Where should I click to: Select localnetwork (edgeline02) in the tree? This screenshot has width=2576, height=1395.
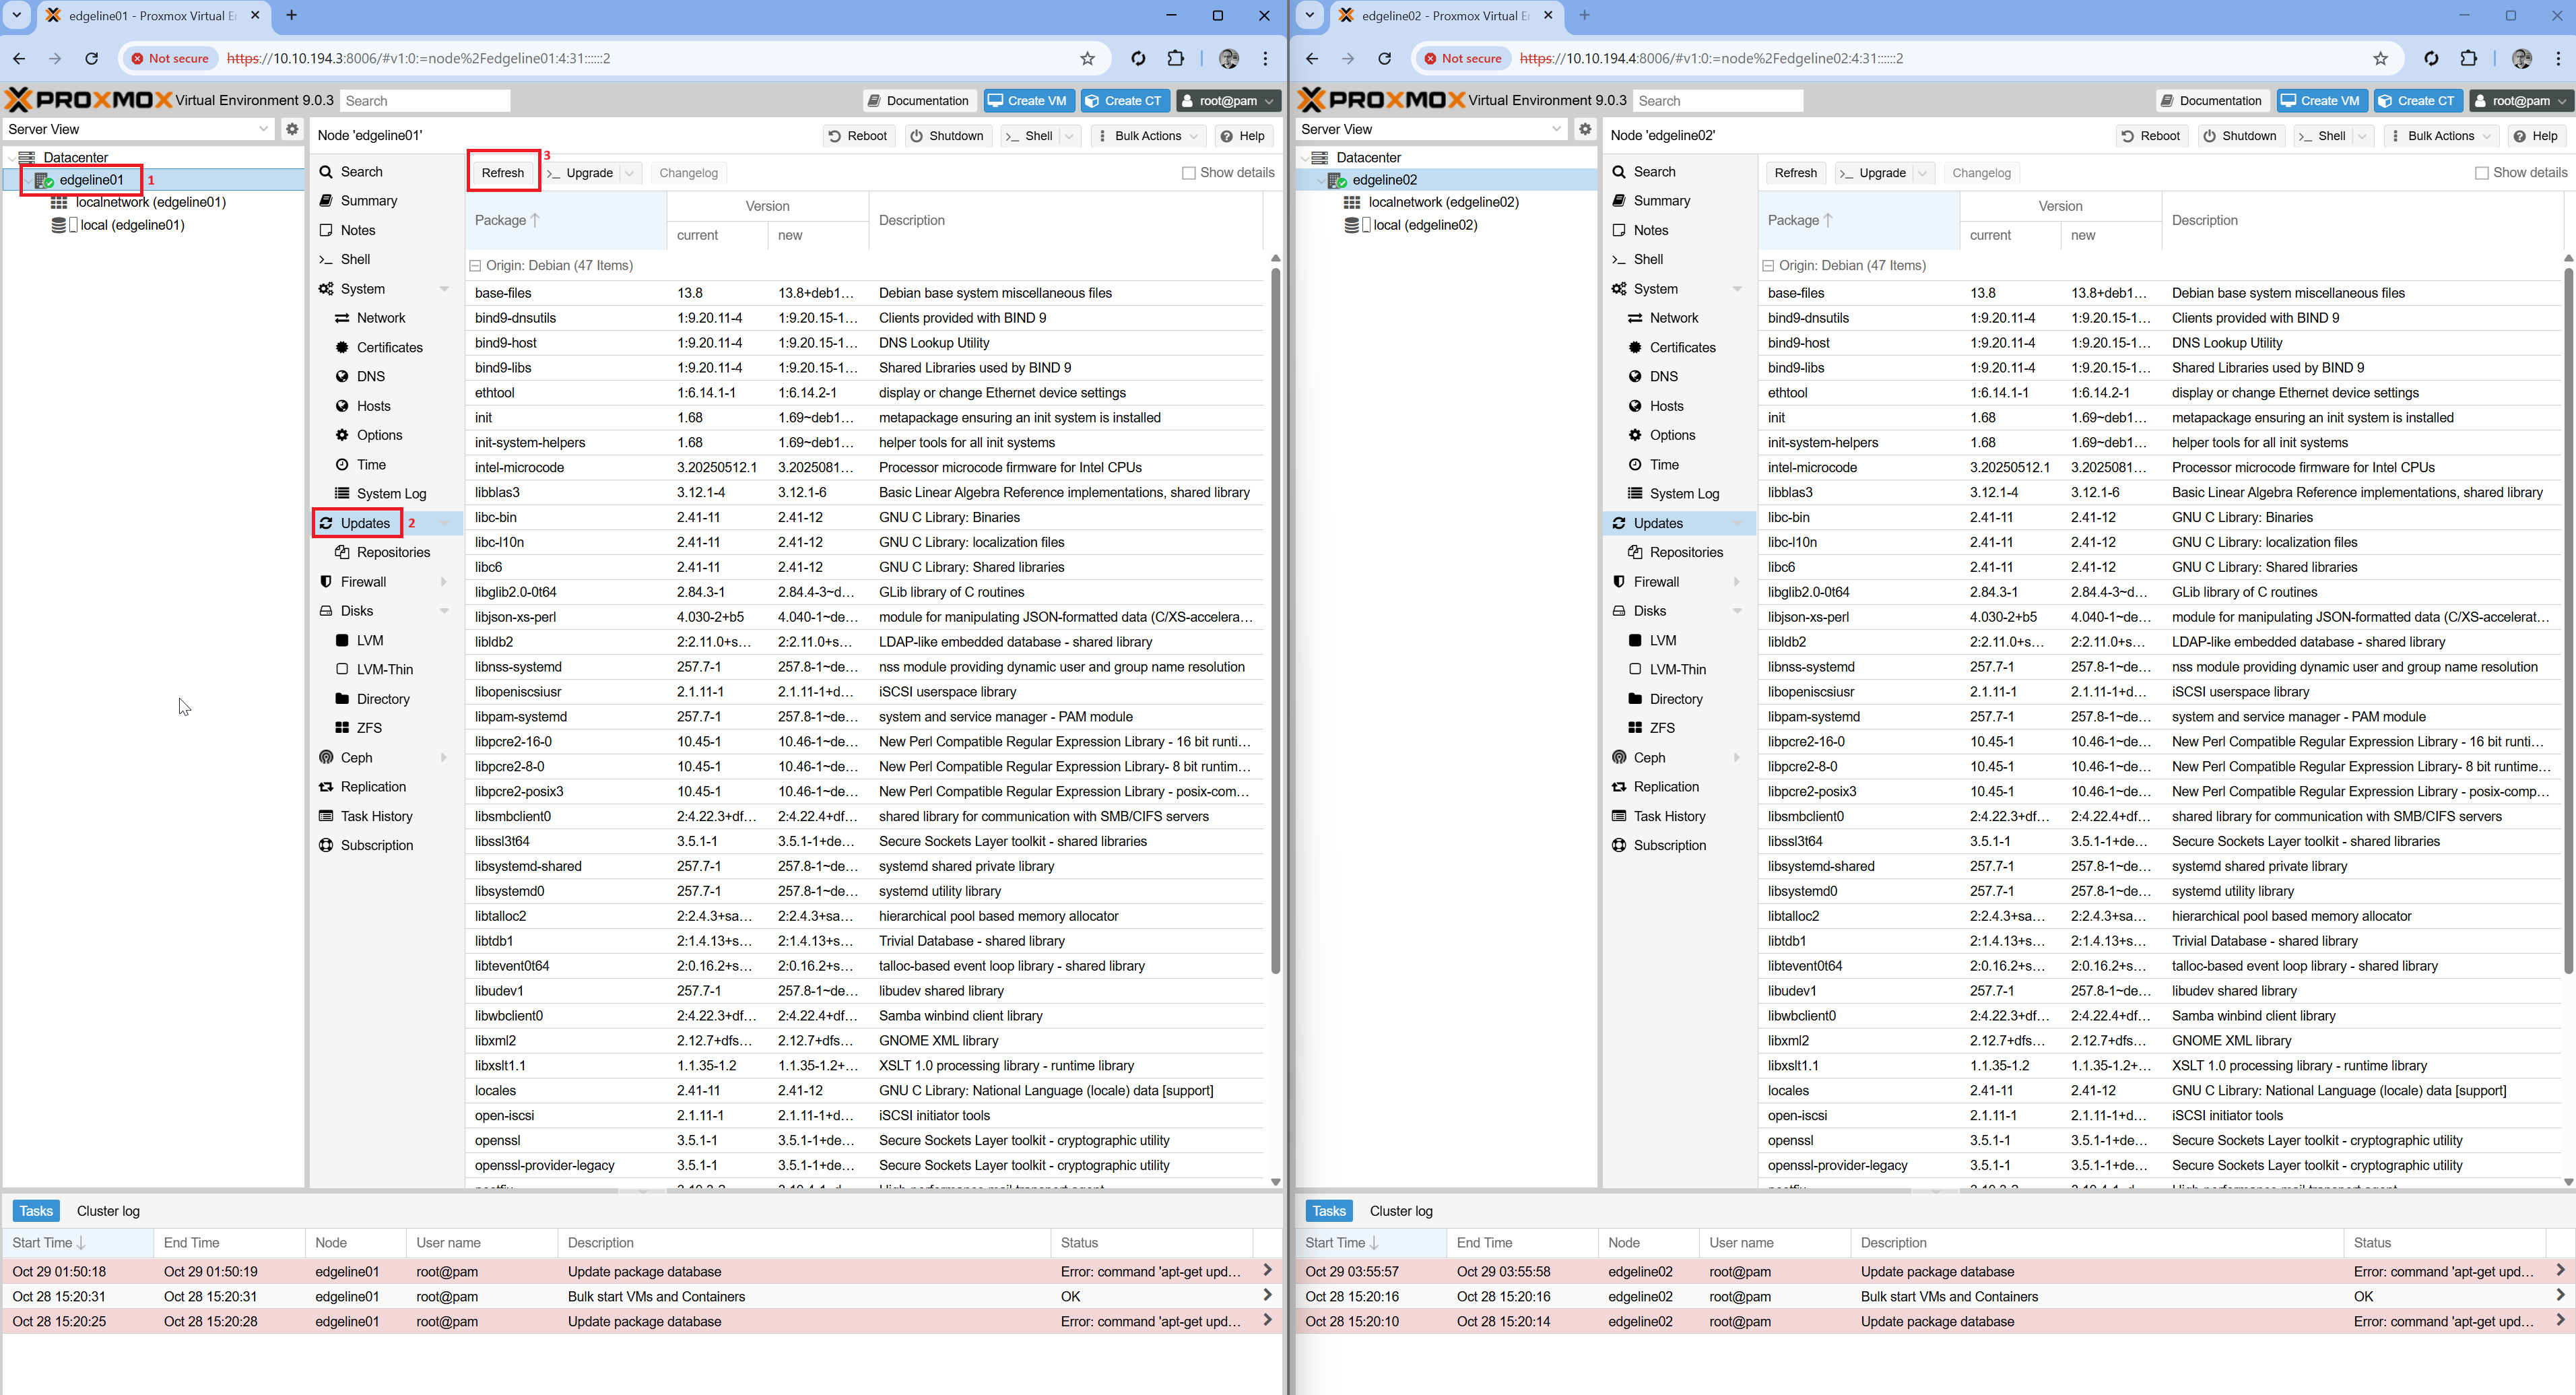[1442, 202]
